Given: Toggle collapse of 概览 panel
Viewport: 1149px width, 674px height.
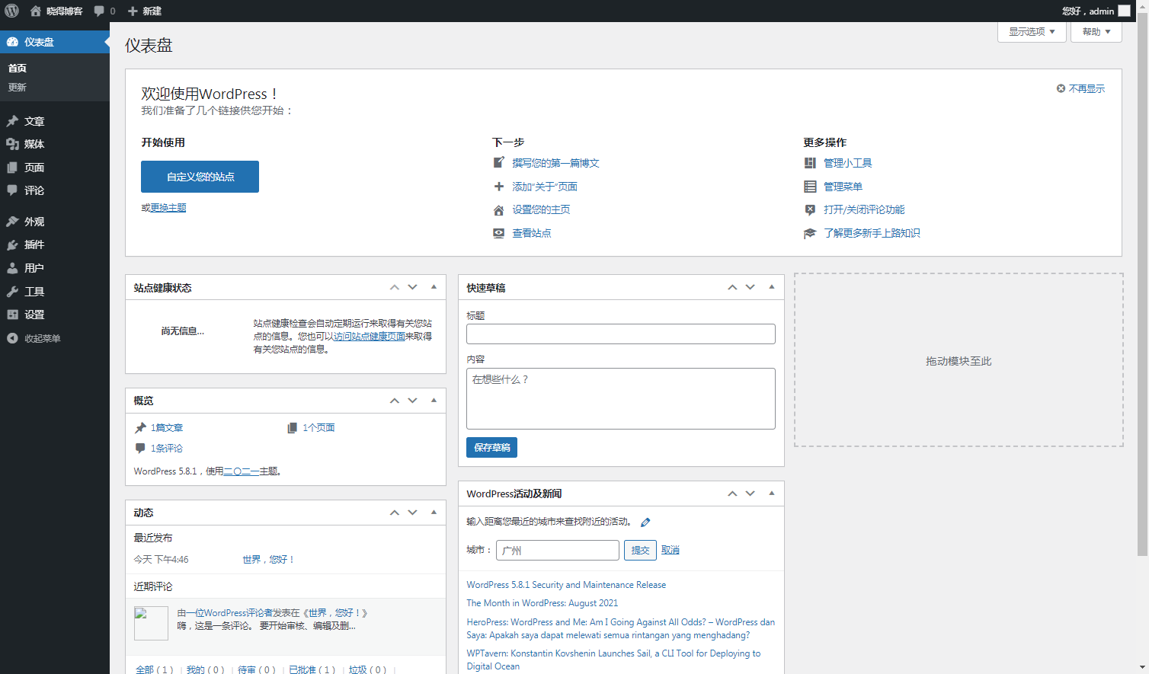Looking at the screenshot, I should [x=434, y=400].
